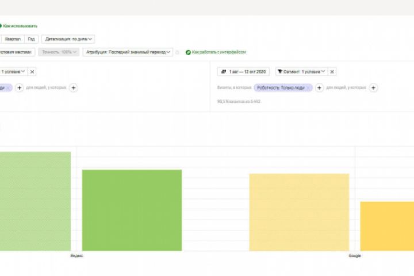Open the 'Как работать с интерфейсом' link

219,52
